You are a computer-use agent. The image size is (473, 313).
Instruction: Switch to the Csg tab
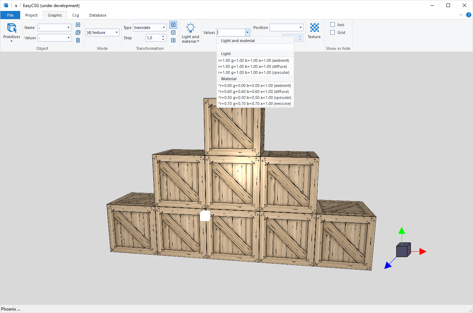76,15
